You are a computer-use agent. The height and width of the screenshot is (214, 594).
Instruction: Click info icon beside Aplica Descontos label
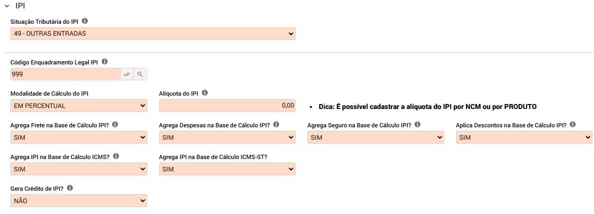pos(573,124)
